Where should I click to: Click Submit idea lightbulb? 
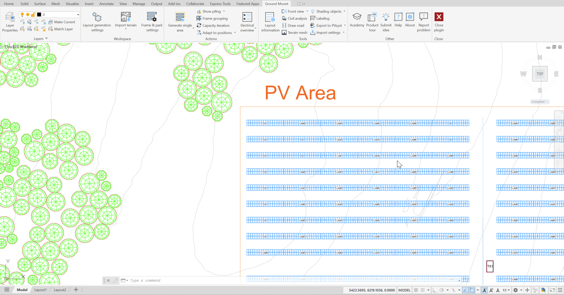[386, 17]
